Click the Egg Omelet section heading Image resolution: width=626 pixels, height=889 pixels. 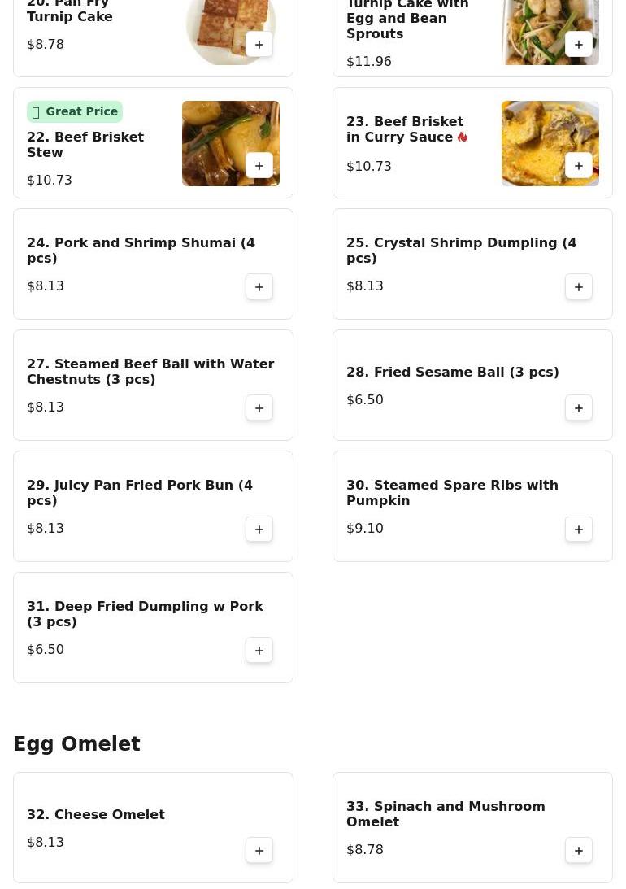(76, 744)
